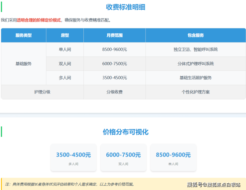Select the 单人间 cell in the table
This screenshot has height=190, width=246.
point(65,49)
